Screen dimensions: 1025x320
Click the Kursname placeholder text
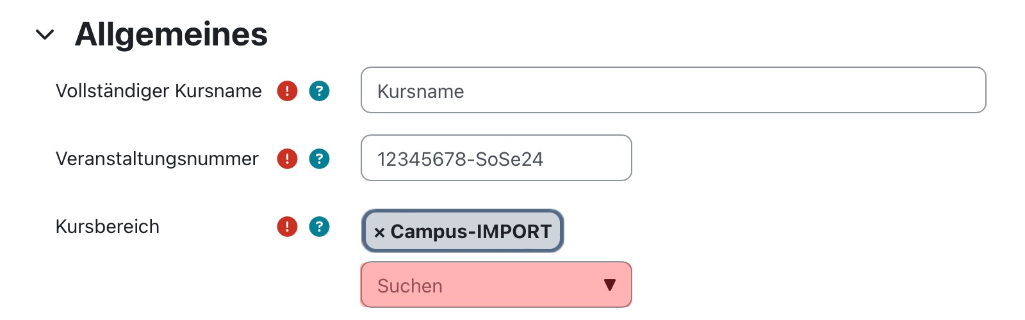click(x=421, y=92)
